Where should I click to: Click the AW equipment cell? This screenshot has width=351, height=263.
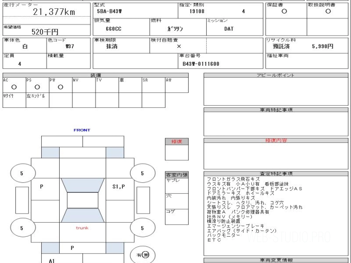[177, 85]
